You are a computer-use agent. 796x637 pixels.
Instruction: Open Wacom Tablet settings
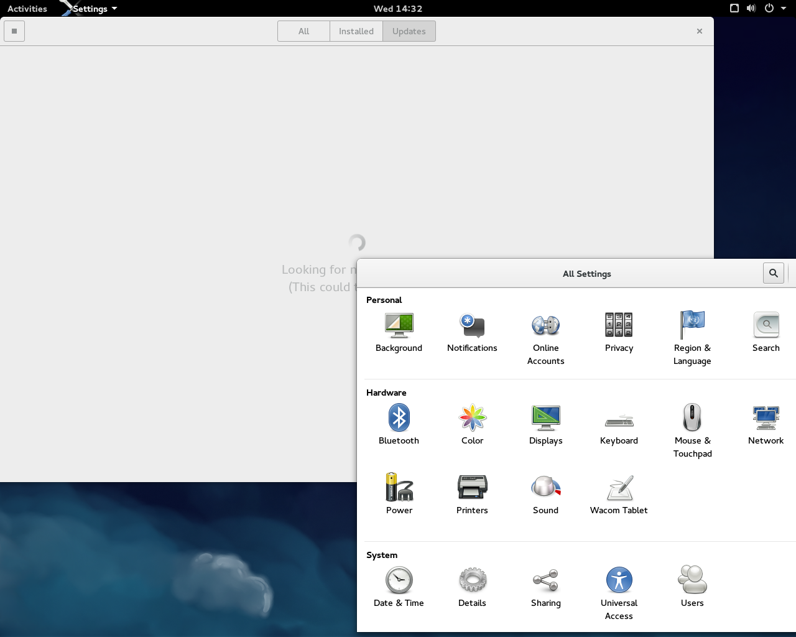click(619, 495)
